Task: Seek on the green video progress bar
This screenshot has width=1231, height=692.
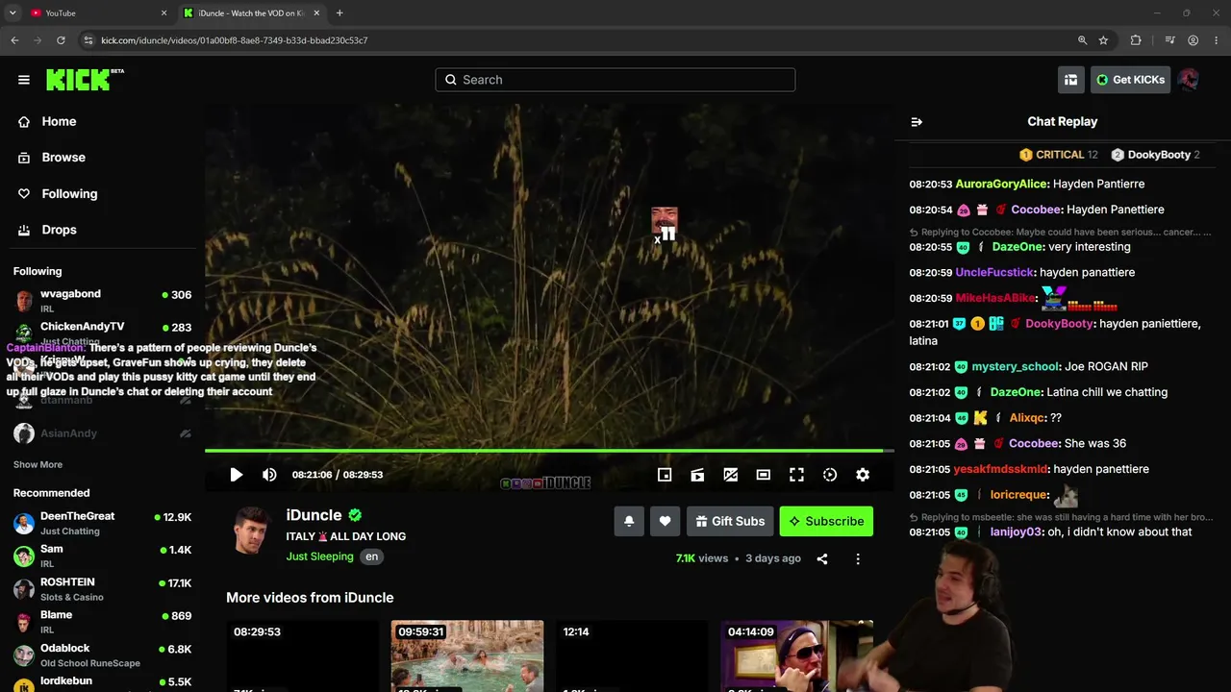Action: (549, 450)
